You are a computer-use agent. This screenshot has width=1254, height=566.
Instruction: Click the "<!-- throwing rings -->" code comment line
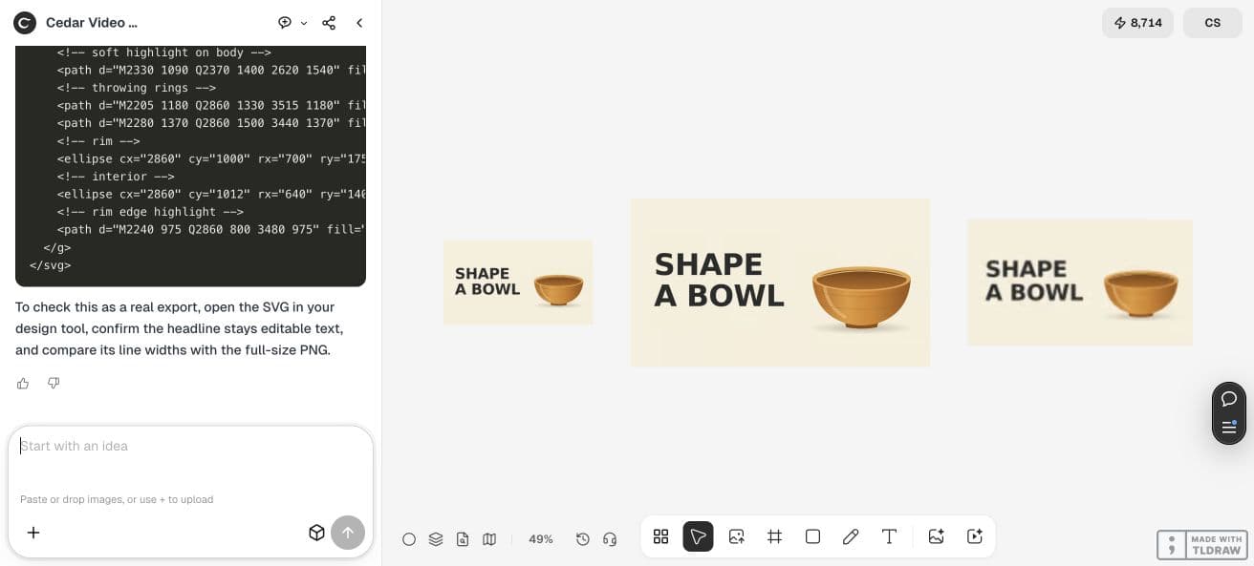136,88
